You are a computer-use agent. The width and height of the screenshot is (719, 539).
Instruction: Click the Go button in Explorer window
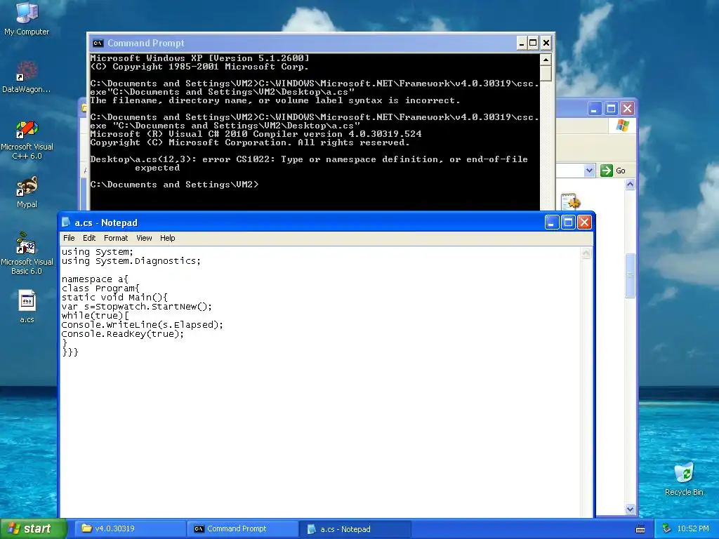point(614,171)
